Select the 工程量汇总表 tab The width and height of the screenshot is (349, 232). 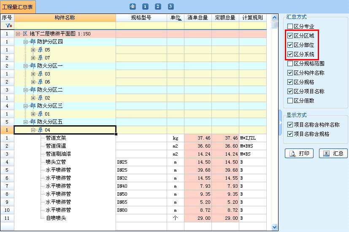pyautogui.click(x=18, y=7)
